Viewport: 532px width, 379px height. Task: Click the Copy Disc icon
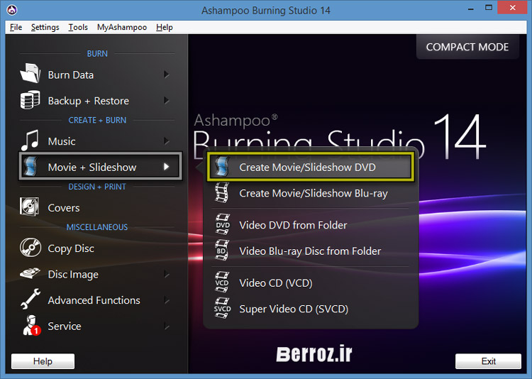(31, 248)
